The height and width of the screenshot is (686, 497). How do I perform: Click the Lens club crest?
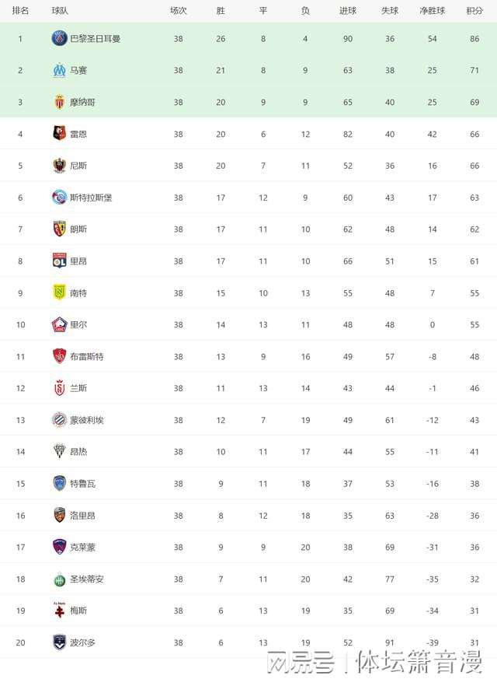pos(59,229)
